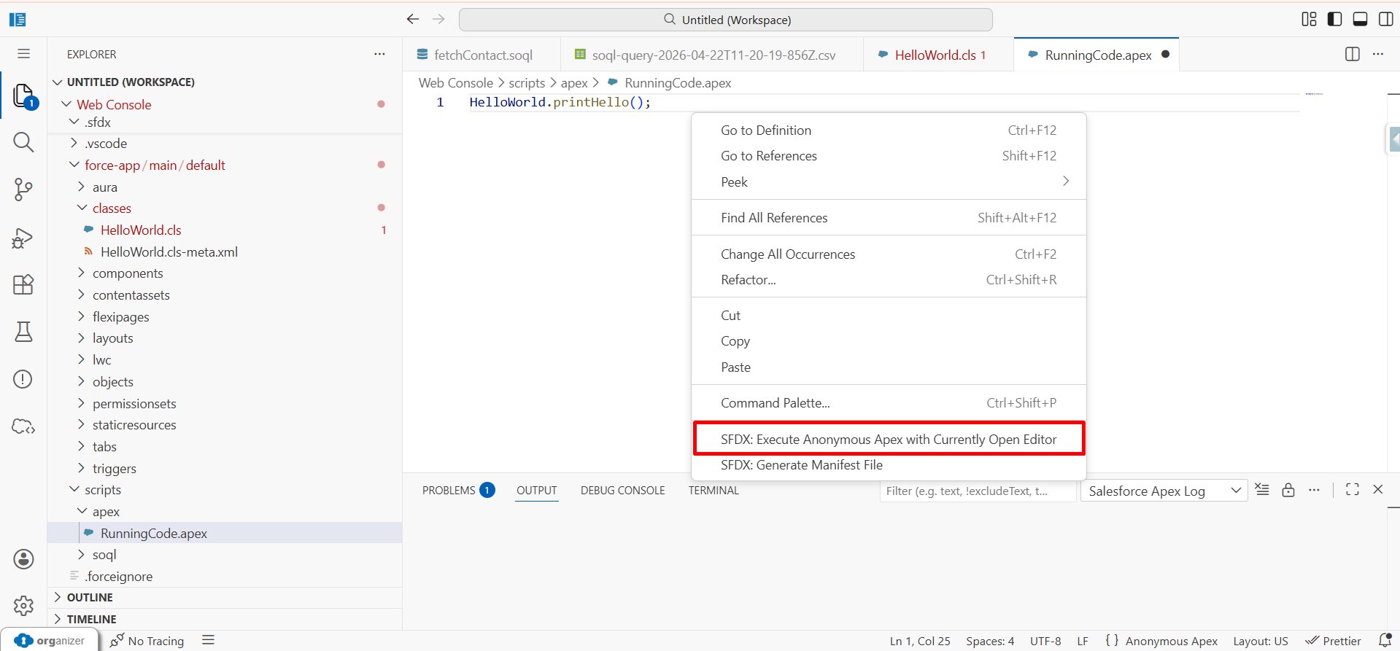
Task: Select .forceignore file
Action: 225,577
